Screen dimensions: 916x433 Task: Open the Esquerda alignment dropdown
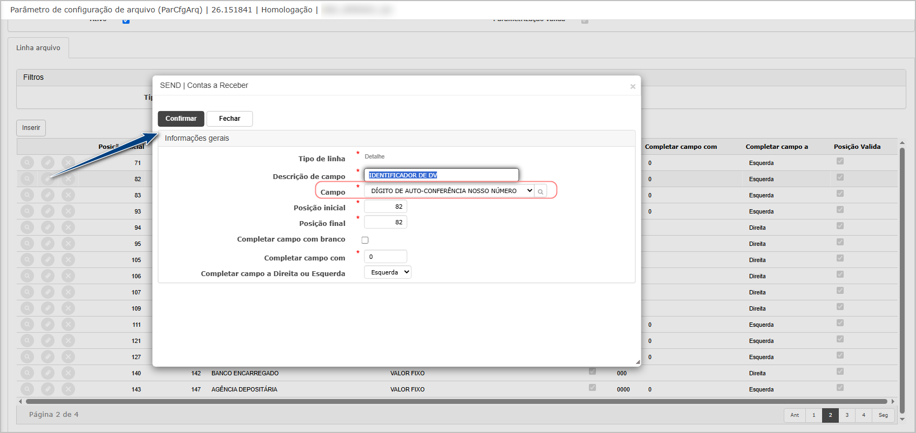pos(388,272)
